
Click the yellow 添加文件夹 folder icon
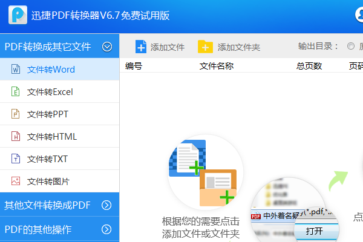[205, 47]
